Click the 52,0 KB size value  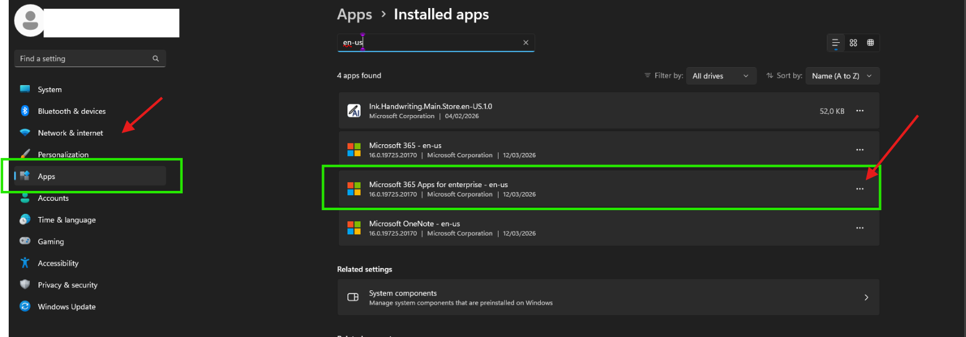[832, 111]
